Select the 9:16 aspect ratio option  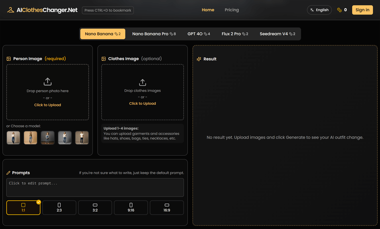tap(131, 208)
